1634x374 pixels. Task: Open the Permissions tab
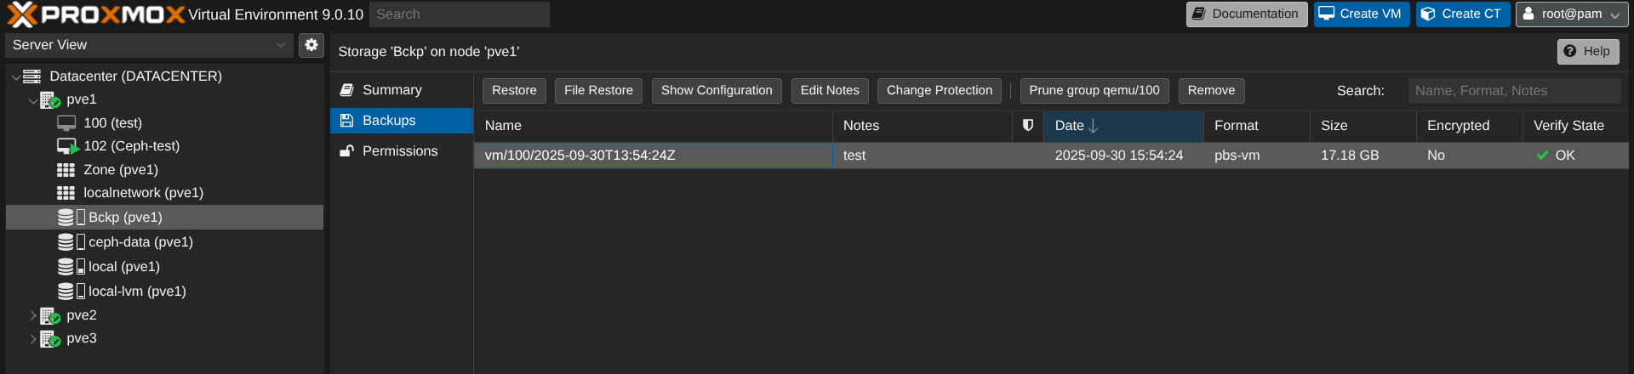click(399, 151)
